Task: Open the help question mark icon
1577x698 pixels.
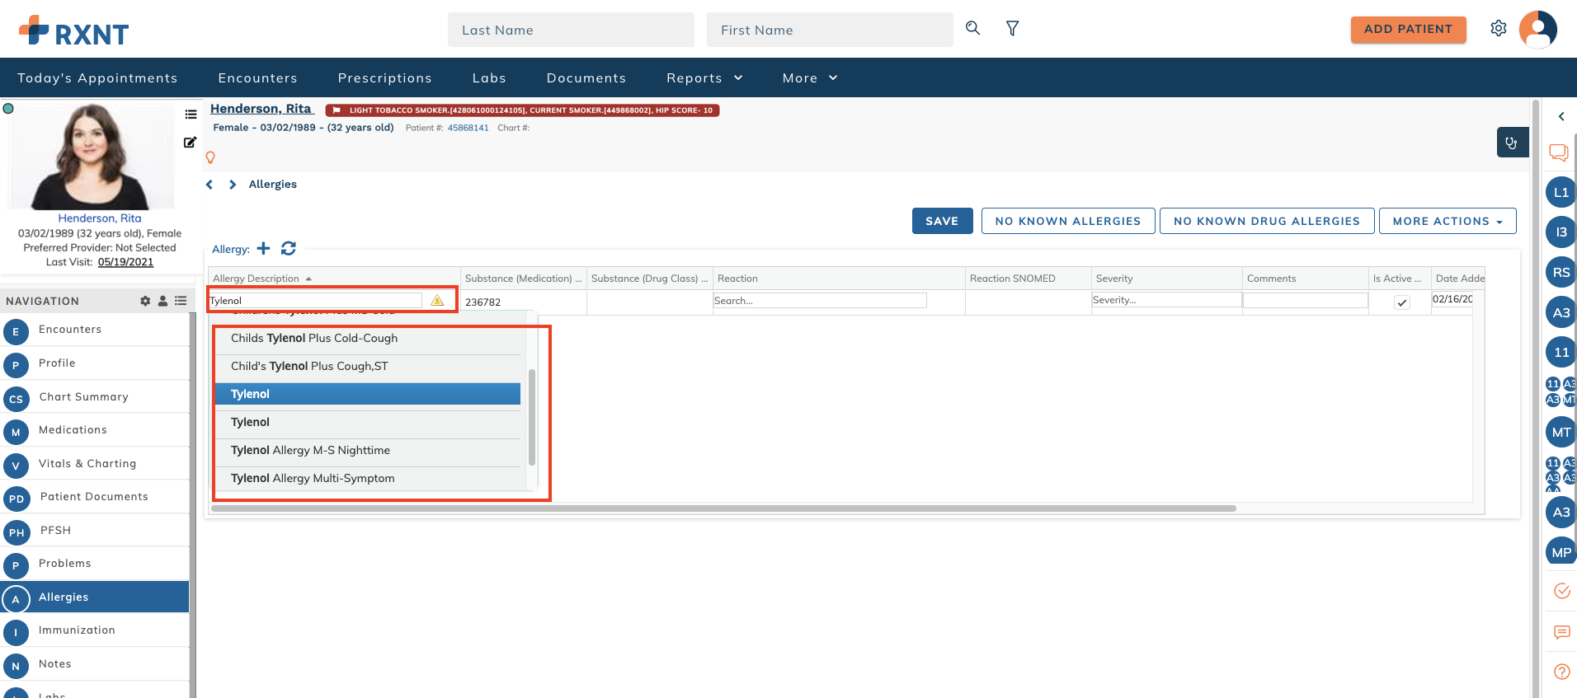Action: click(1561, 672)
